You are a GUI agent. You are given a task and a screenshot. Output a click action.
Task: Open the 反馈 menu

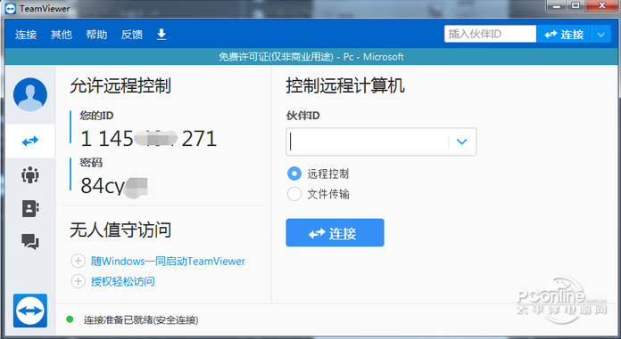tap(132, 35)
